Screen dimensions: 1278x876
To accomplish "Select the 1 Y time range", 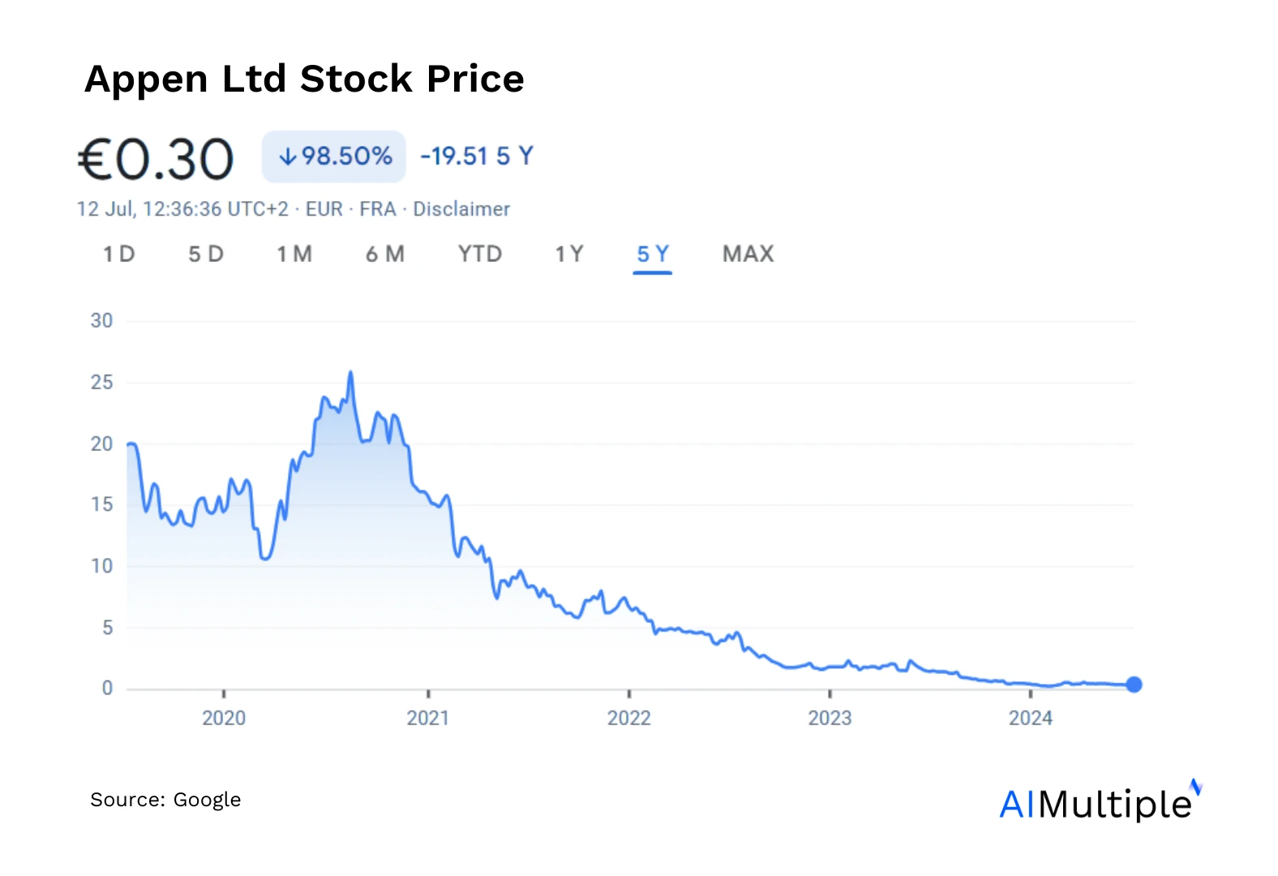I will point(569,255).
